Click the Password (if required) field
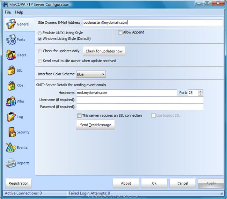 140,107
